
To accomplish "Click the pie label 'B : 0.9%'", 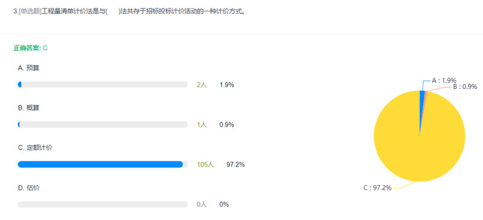I will [x=465, y=87].
